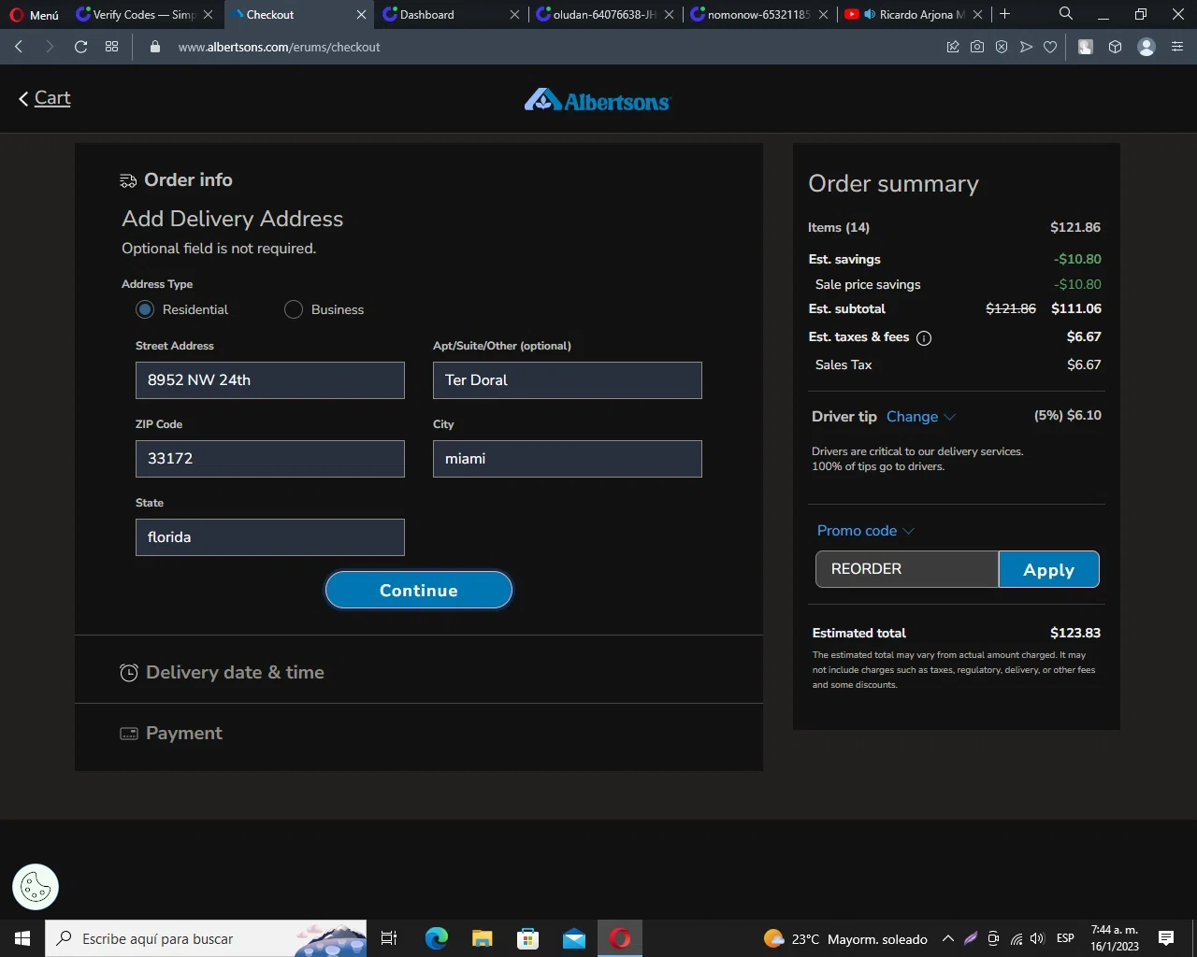
Task: Change the driver tip
Action: tap(920, 417)
